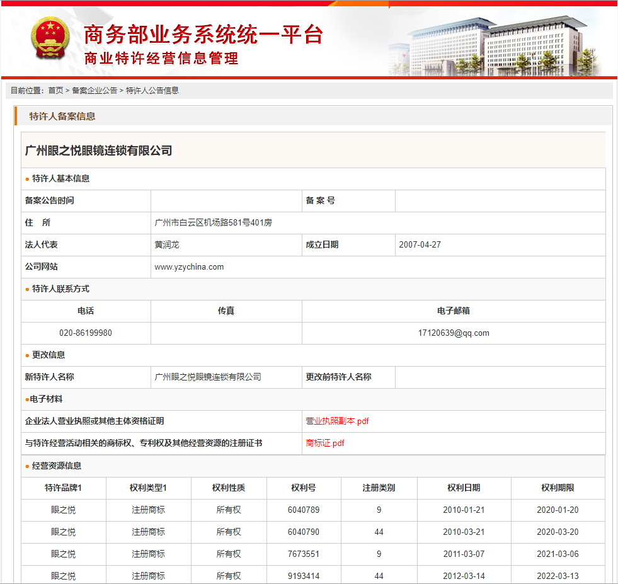Click the 商务部业务系统统一平台 title
618x584 pixels.
click(x=203, y=35)
